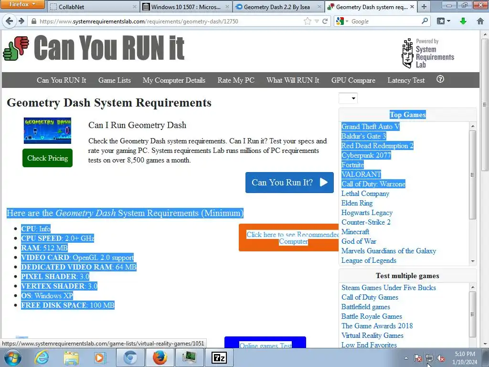Click the taskbar clock showing 5:10 PM
Image resolution: width=489 pixels, height=367 pixels.
click(x=465, y=358)
